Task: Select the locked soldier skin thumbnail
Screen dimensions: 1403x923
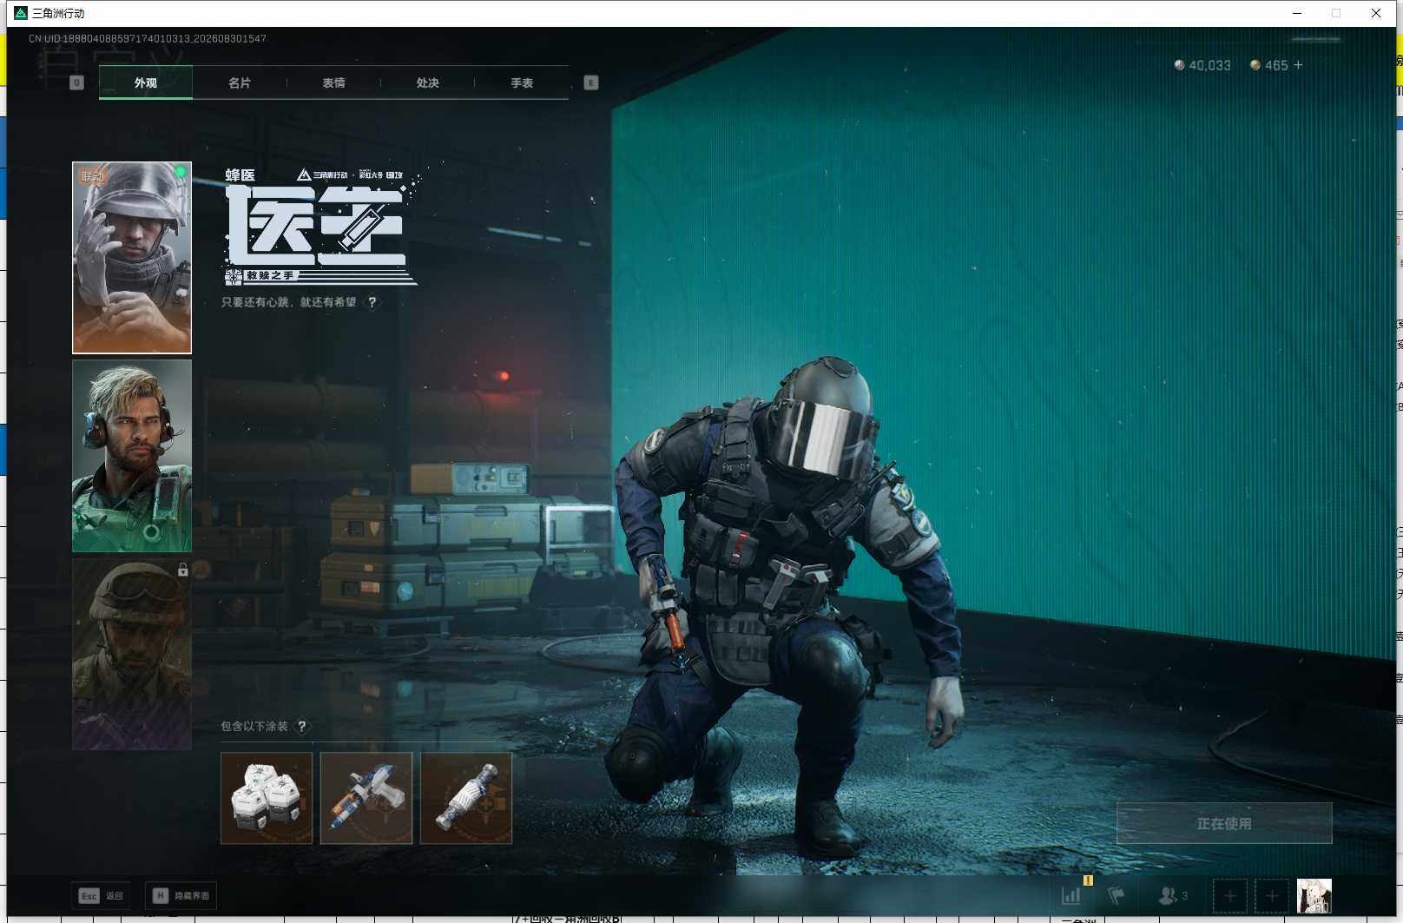Action: point(132,654)
